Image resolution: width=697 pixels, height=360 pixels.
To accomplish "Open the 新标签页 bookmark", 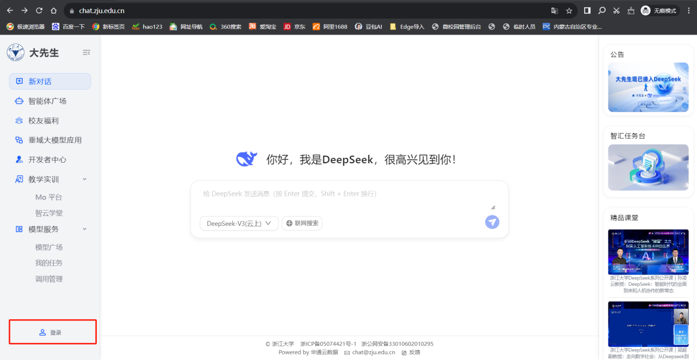I will tap(108, 26).
